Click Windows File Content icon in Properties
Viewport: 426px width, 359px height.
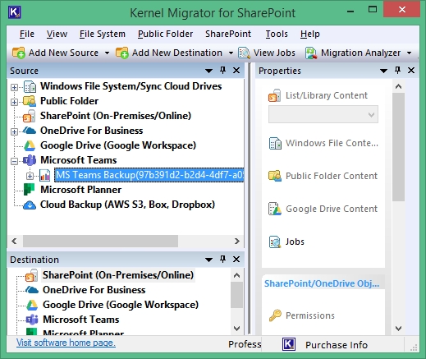[x=275, y=143]
